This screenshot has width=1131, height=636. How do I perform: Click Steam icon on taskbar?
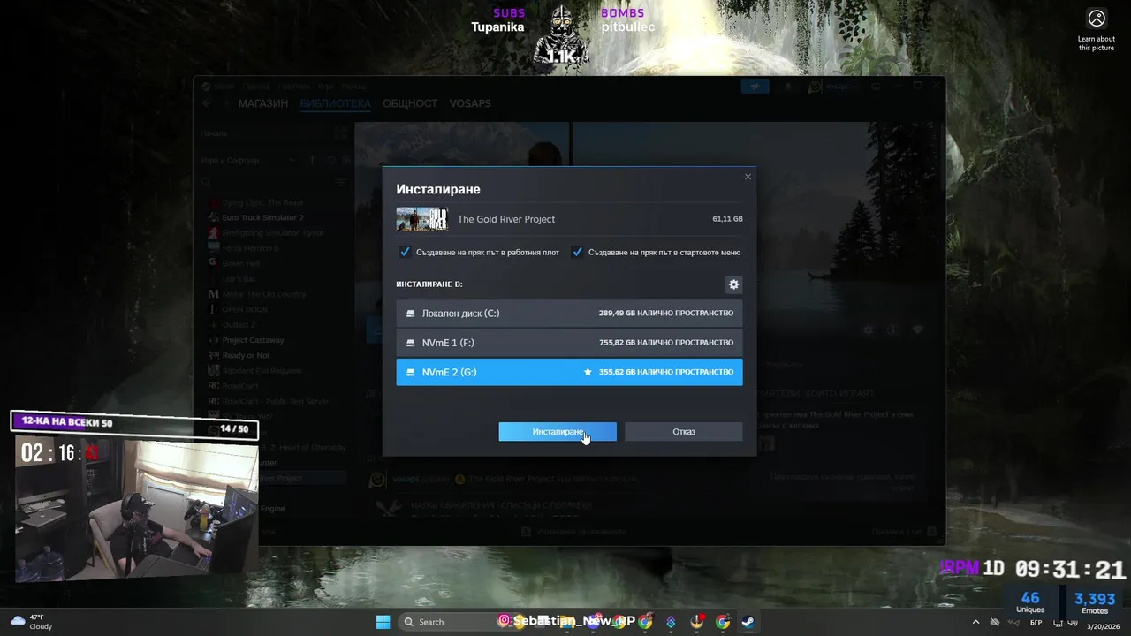pos(748,622)
